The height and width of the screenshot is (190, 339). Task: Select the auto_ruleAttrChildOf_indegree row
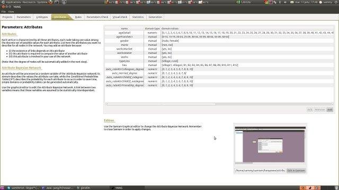(219, 77)
